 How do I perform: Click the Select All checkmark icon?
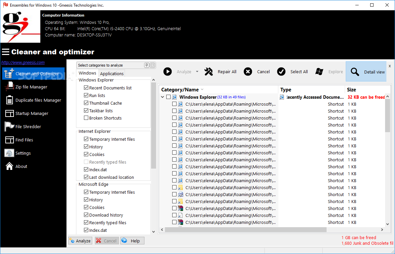tap(281, 72)
